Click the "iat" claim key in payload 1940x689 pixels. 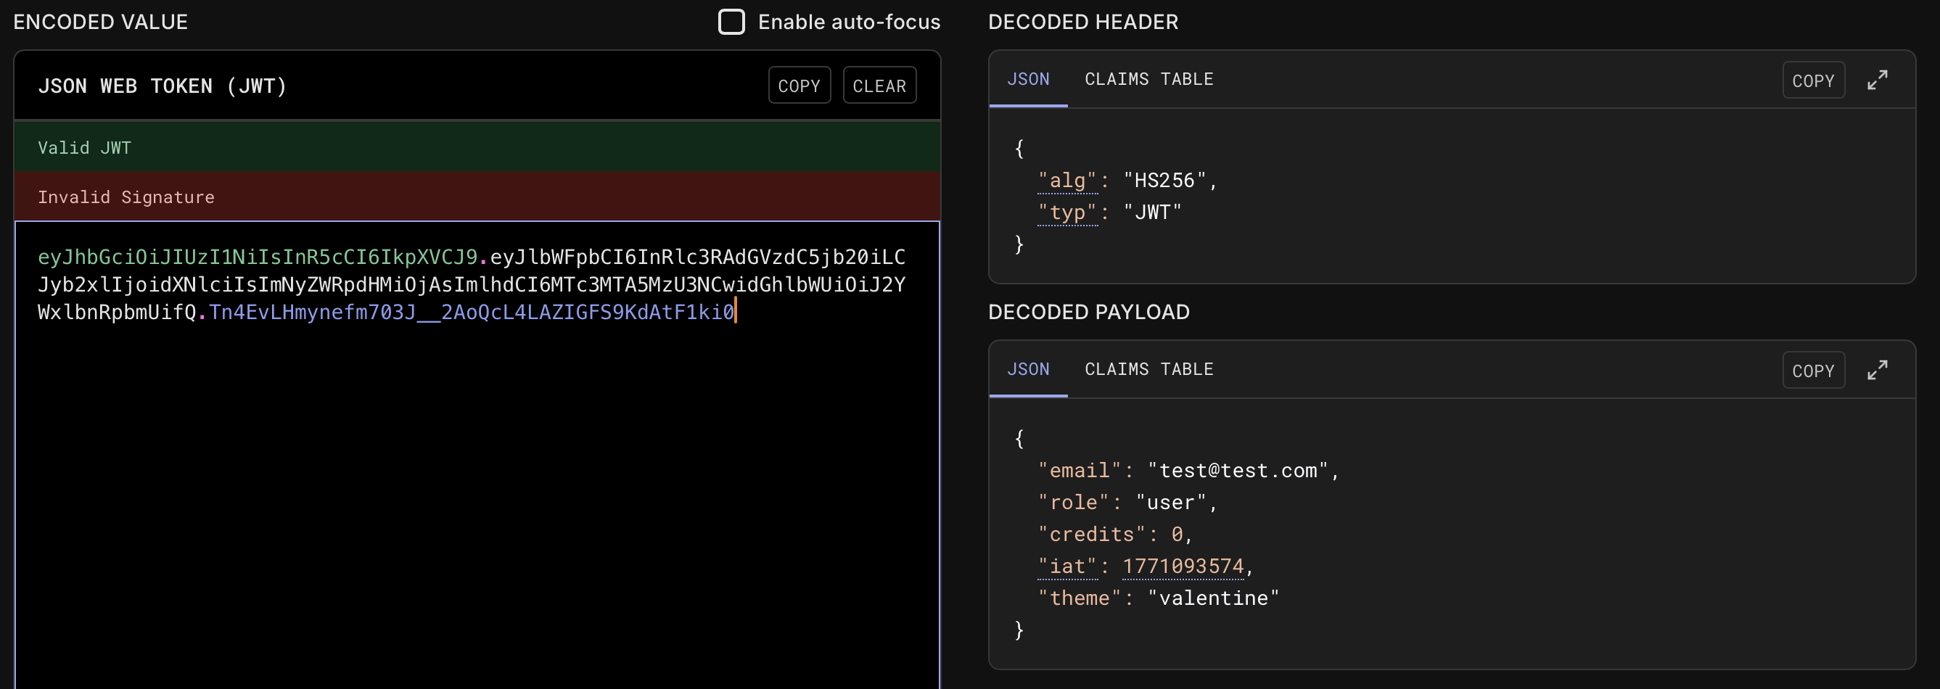1066,566
